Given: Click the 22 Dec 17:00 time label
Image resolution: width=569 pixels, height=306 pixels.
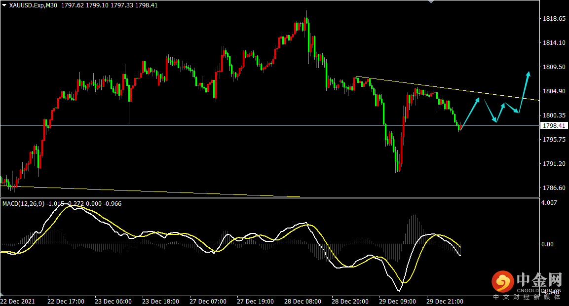Looking at the screenshot, I should point(66,301).
